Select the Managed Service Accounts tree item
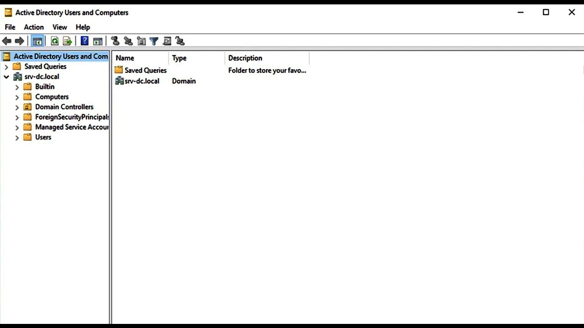This screenshot has width=584, height=328. point(72,127)
